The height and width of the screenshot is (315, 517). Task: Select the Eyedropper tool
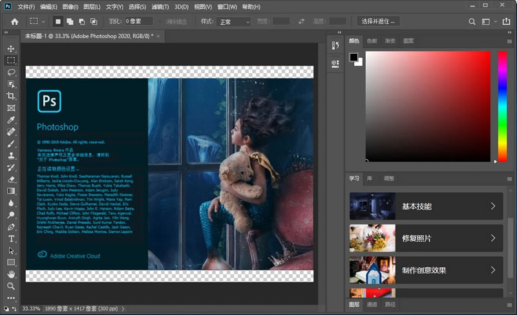tap(11, 120)
